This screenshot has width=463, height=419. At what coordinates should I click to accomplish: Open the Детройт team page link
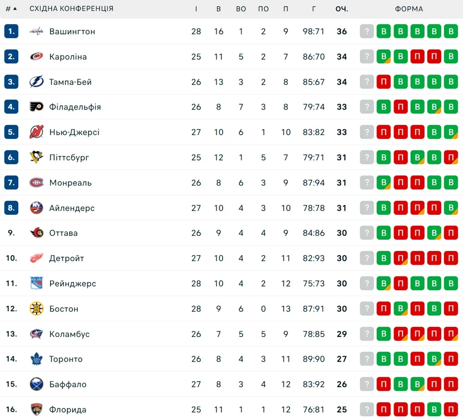(x=67, y=258)
